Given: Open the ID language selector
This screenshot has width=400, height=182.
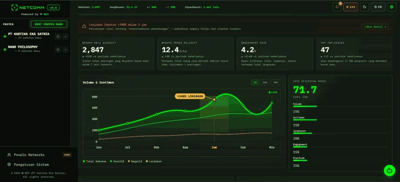Looking at the screenshot, I should point(378,7).
